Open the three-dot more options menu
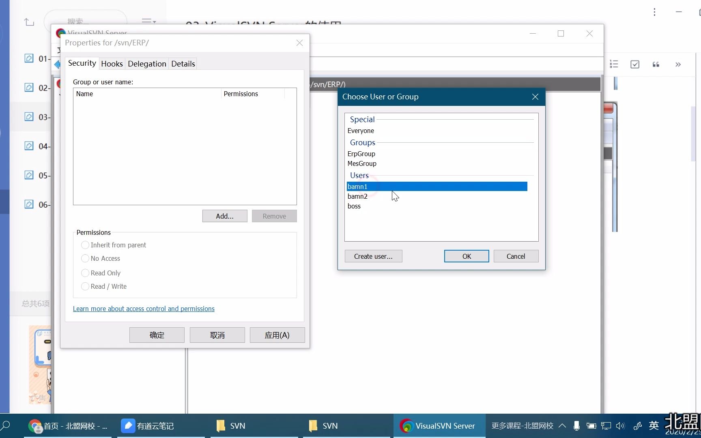 [654, 12]
